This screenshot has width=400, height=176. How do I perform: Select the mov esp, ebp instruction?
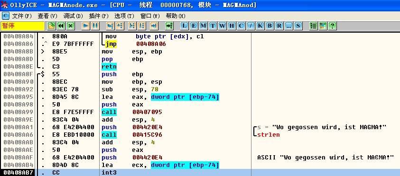pyautogui.click(x=132, y=52)
